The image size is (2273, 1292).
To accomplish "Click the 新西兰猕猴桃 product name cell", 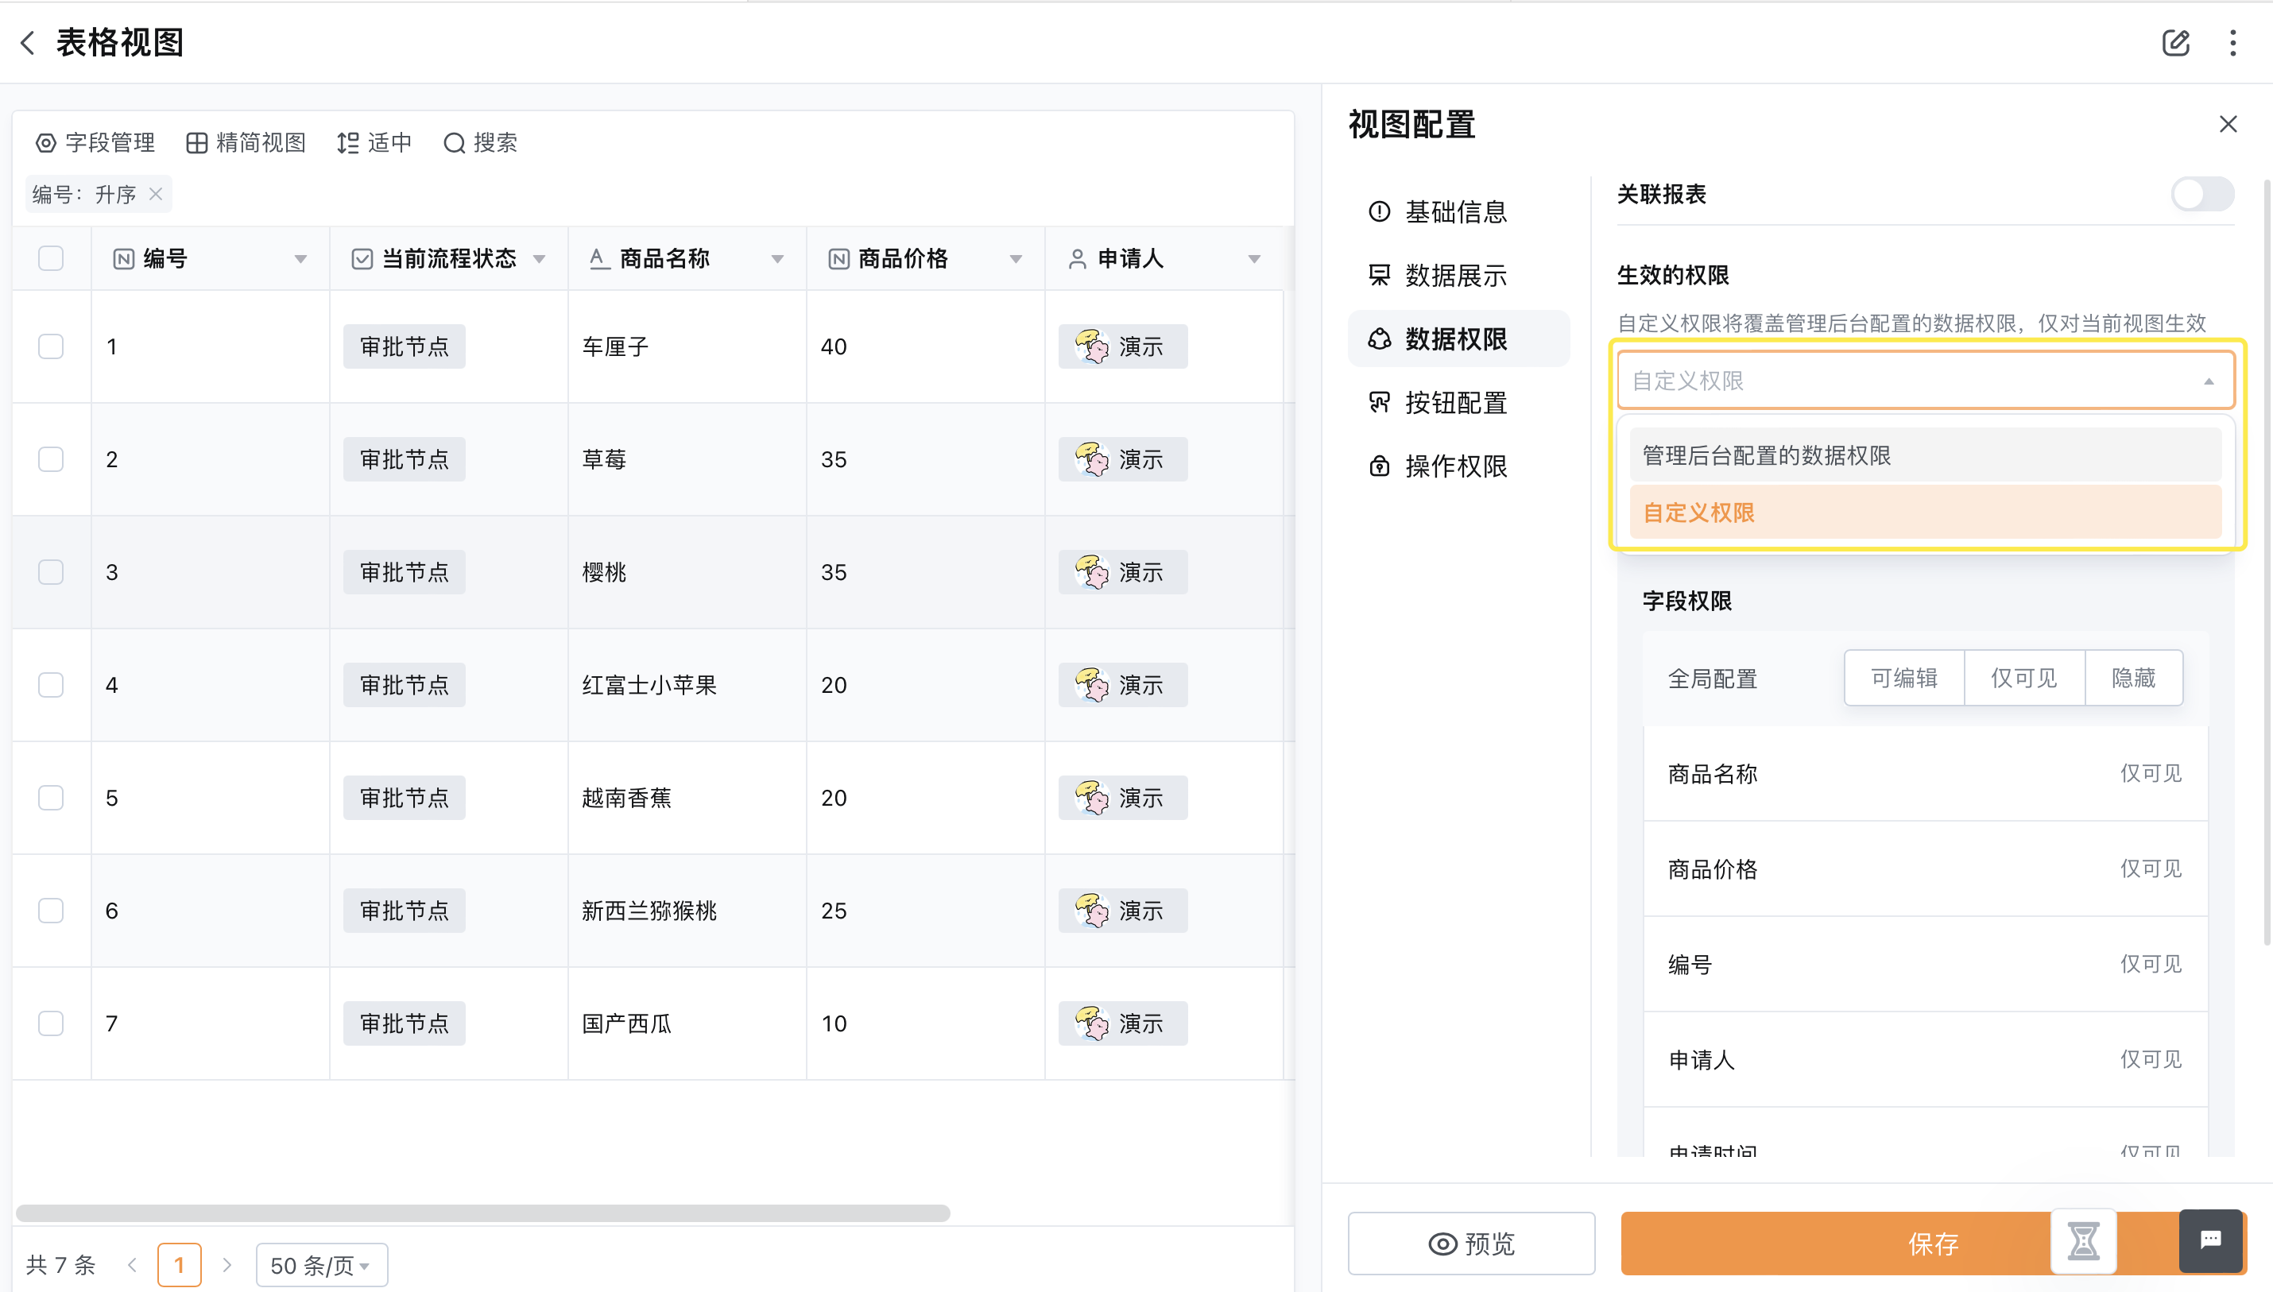I will point(687,911).
